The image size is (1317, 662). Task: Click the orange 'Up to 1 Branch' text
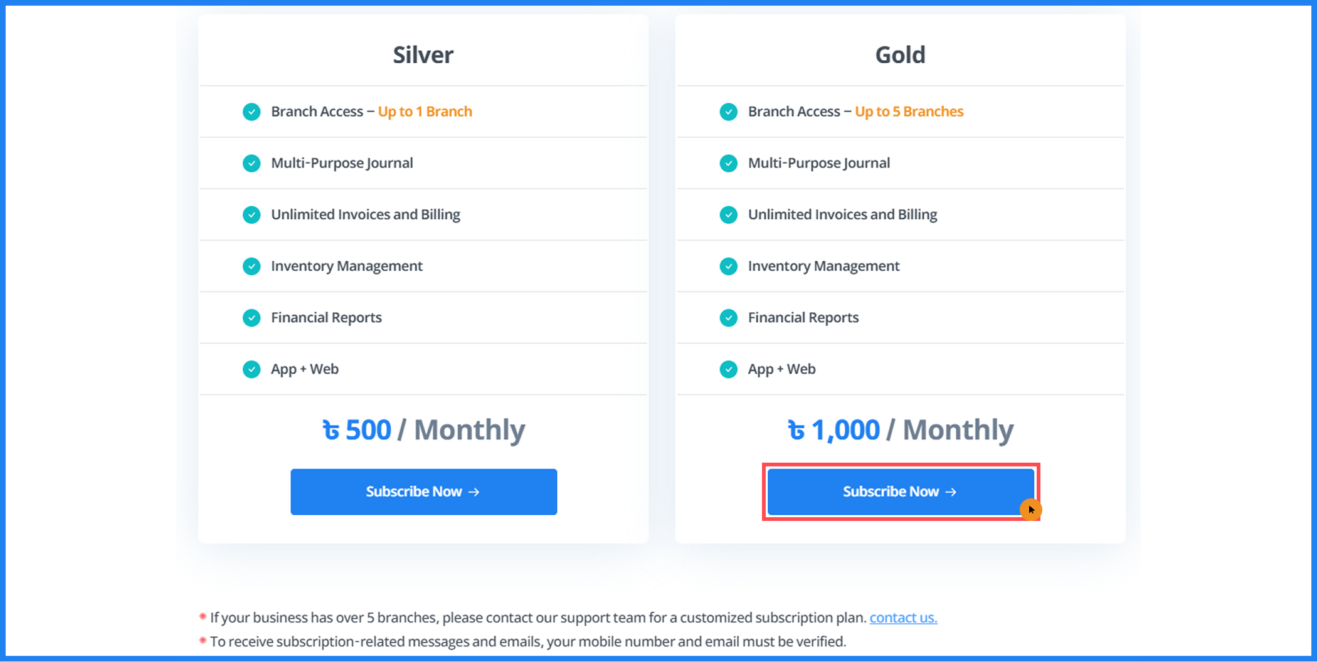click(425, 112)
